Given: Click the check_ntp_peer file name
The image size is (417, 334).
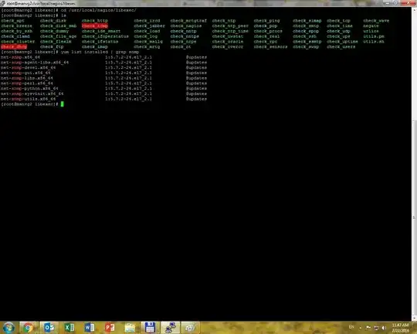Looking at the screenshot, I should [x=230, y=26].
